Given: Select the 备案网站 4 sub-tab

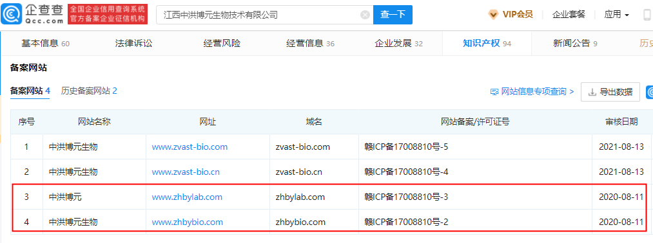Looking at the screenshot, I should tap(30, 91).
